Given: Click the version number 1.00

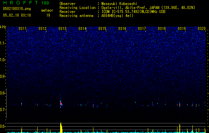Looking at the screenshot, I should 45,3.
